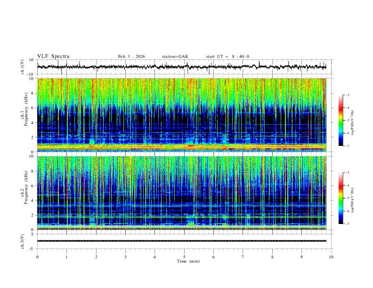373x288 pixels.
Task: Click the "station=GAK" header label
Action: pos(175,56)
